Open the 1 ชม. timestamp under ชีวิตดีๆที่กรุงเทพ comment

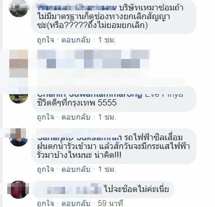107,117
